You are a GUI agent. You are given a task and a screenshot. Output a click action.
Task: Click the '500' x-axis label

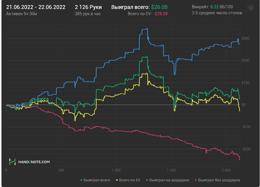[x=61, y=170]
